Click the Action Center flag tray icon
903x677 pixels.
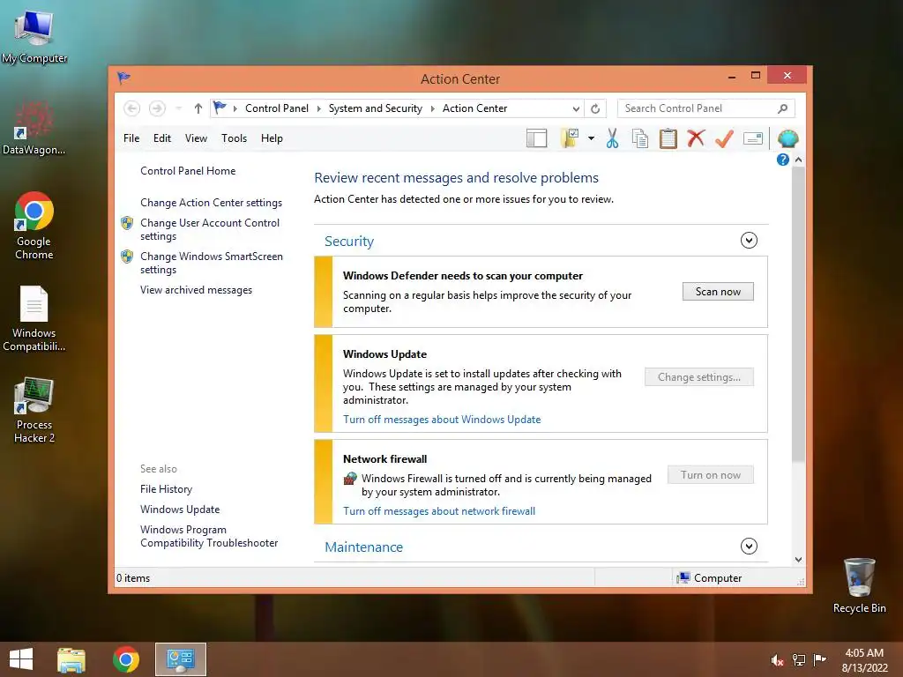(819, 659)
